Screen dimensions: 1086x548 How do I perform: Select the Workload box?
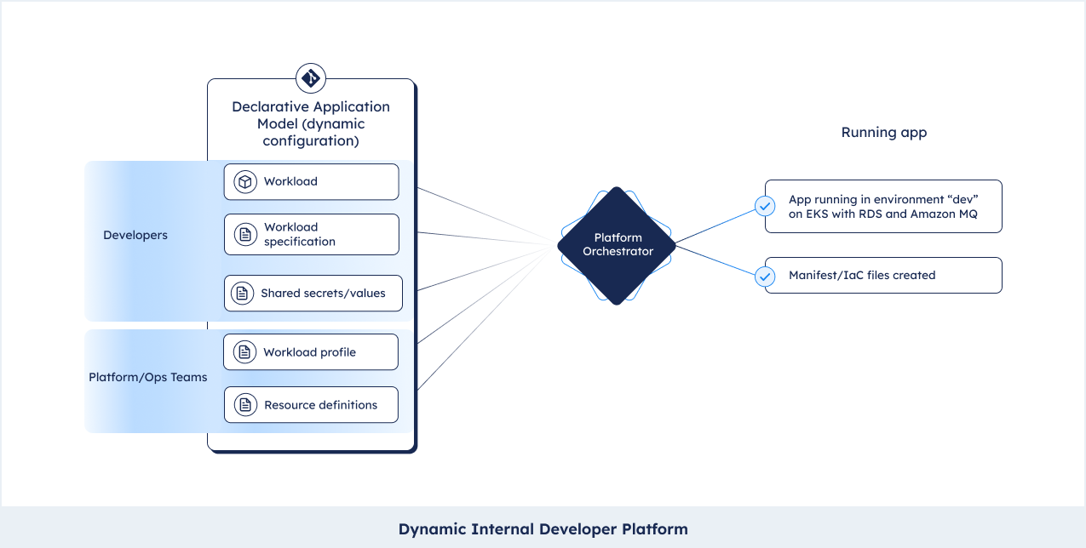(312, 182)
